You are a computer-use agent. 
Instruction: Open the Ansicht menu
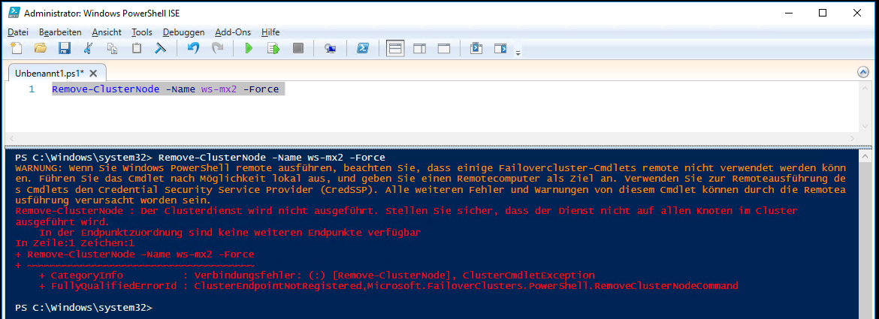[x=107, y=32]
